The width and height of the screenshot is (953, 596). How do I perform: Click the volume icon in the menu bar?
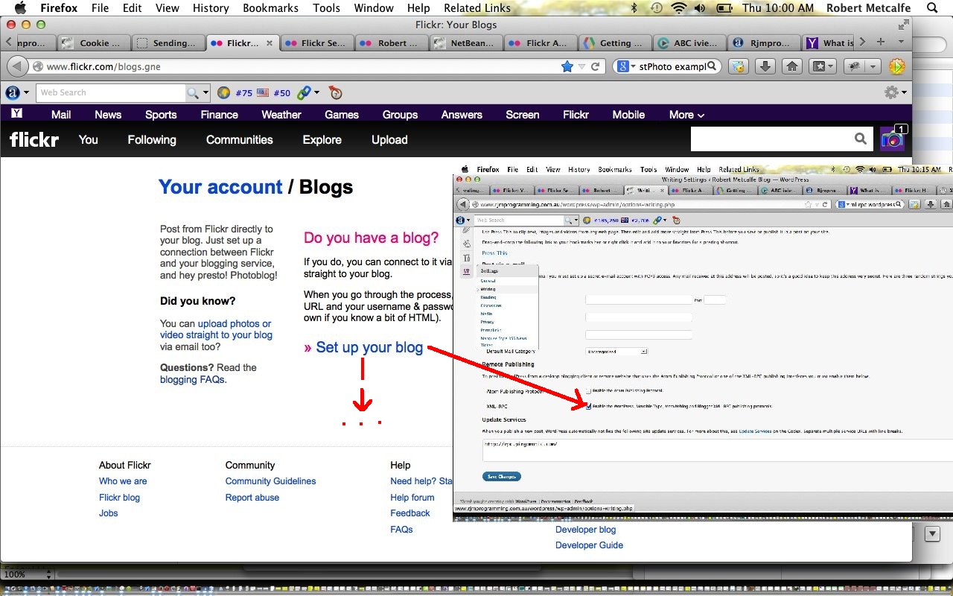pyautogui.click(x=700, y=8)
